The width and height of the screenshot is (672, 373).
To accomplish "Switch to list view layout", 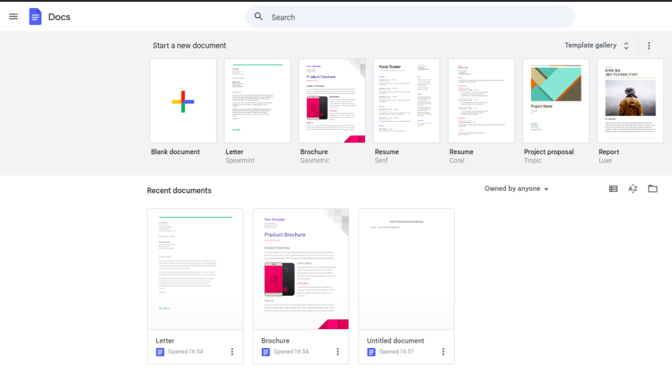I will tap(614, 189).
